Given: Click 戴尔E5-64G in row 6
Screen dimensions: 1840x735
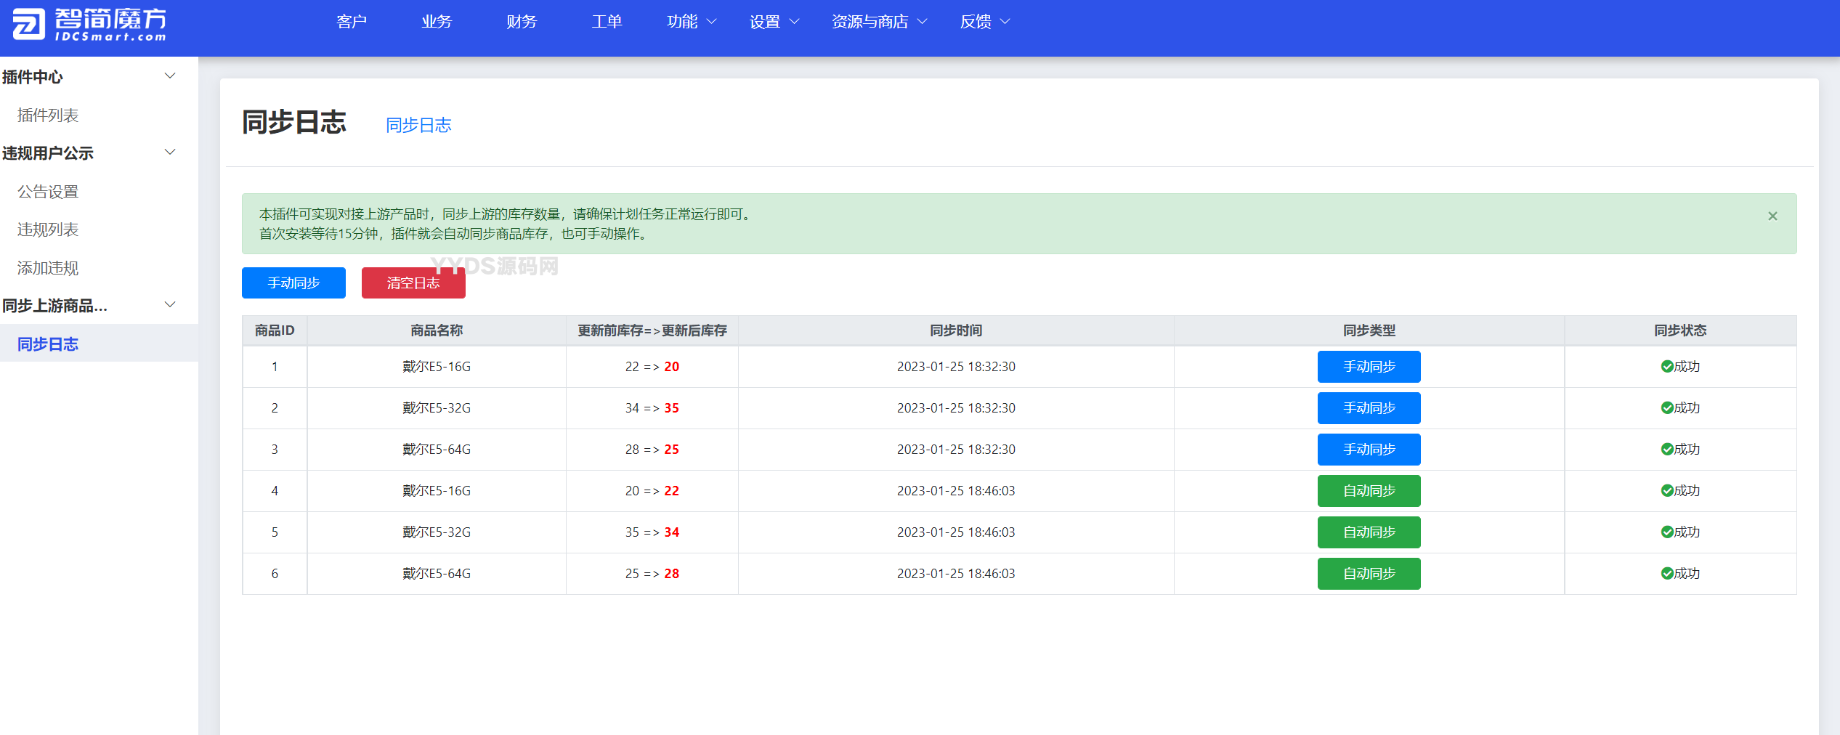Looking at the screenshot, I should click(437, 574).
